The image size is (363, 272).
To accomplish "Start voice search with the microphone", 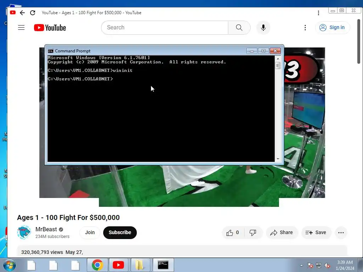I will (263, 28).
